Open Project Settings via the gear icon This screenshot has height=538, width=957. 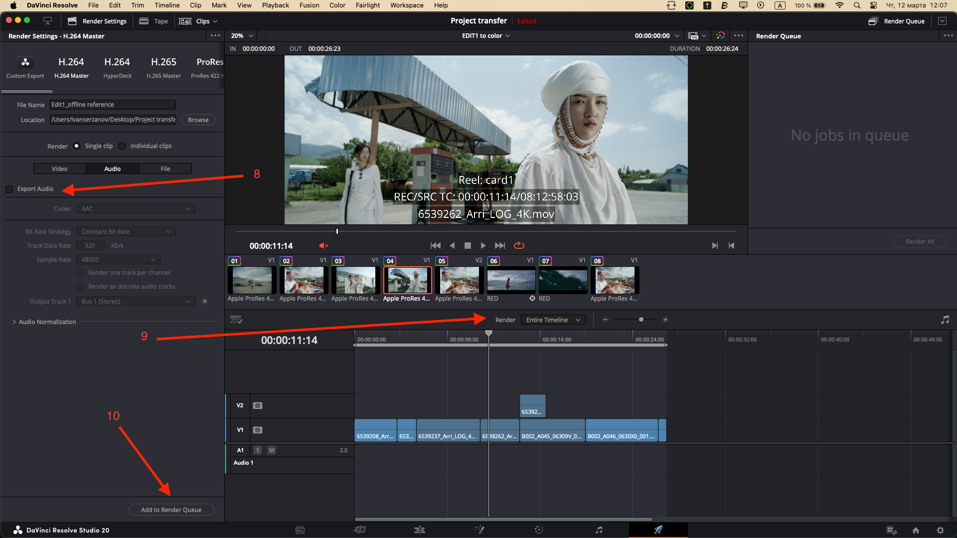tap(941, 530)
